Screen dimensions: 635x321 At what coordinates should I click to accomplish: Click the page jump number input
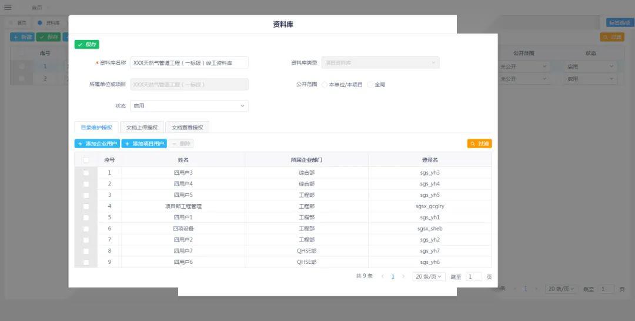tap(473, 276)
